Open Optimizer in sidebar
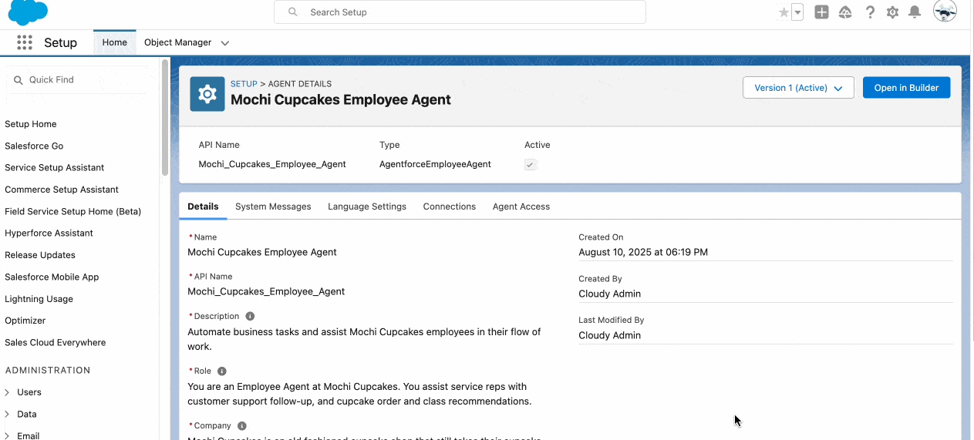974x440 pixels. tap(25, 321)
